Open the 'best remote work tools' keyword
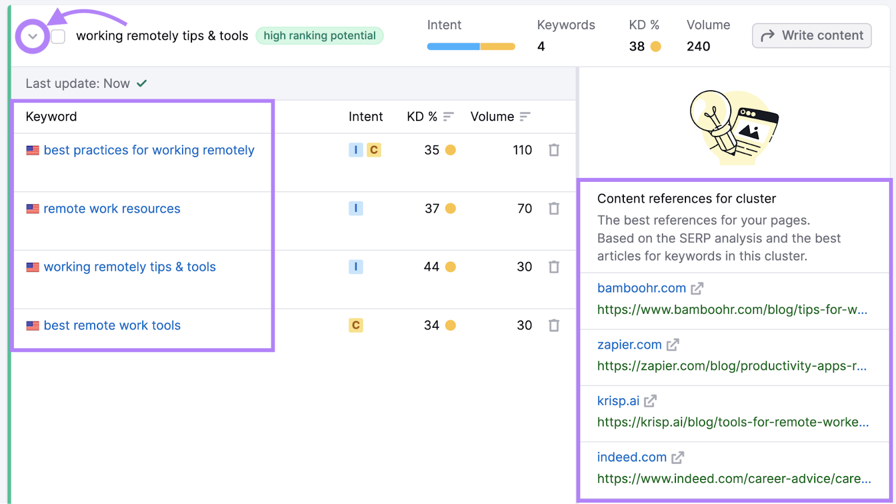This screenshot has height=504, width=896. pos(112,326)
